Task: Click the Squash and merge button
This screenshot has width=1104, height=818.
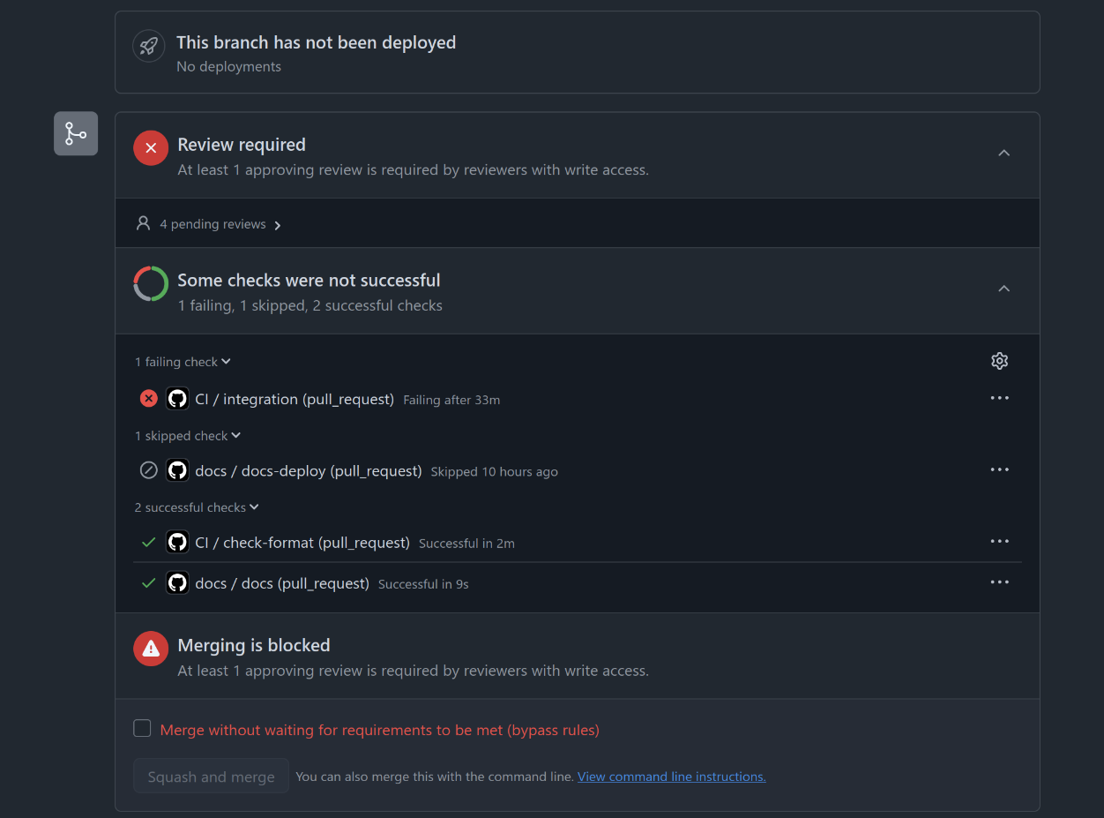Action: 211,777
